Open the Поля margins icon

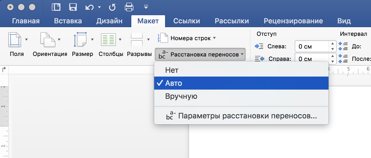(x=15, y=40)
